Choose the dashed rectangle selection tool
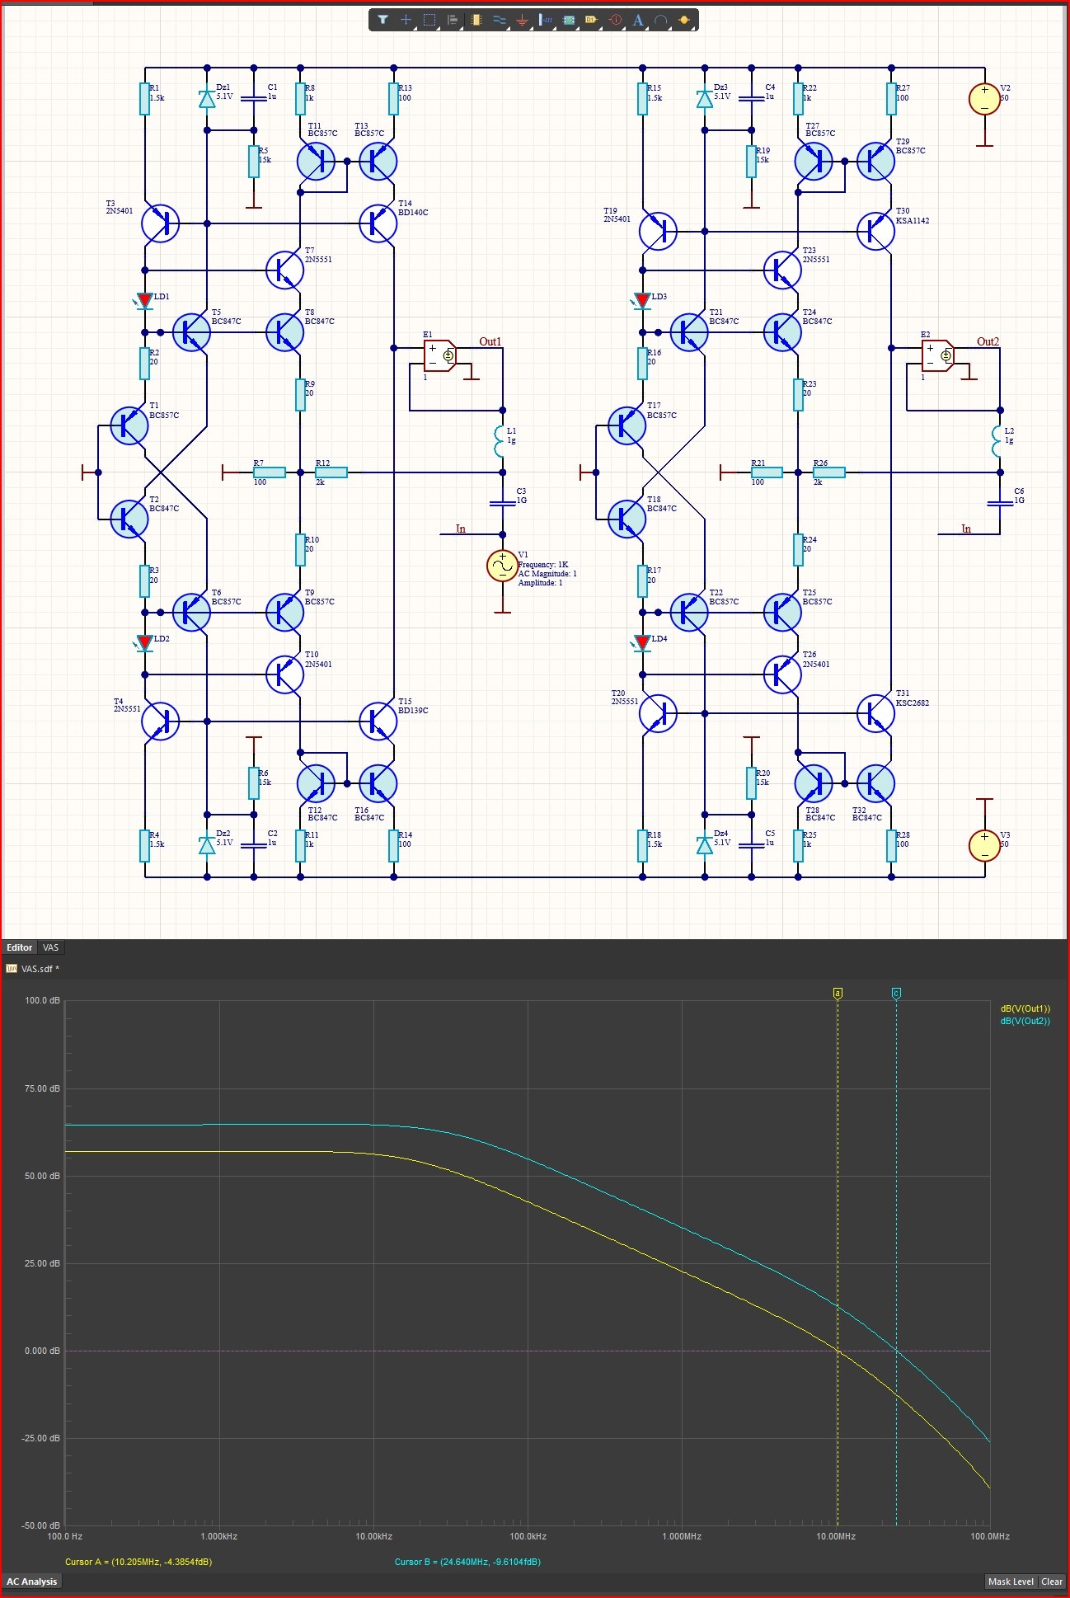The width and height of the screenshot is (1070, 1598). click(x=429, y=20)
